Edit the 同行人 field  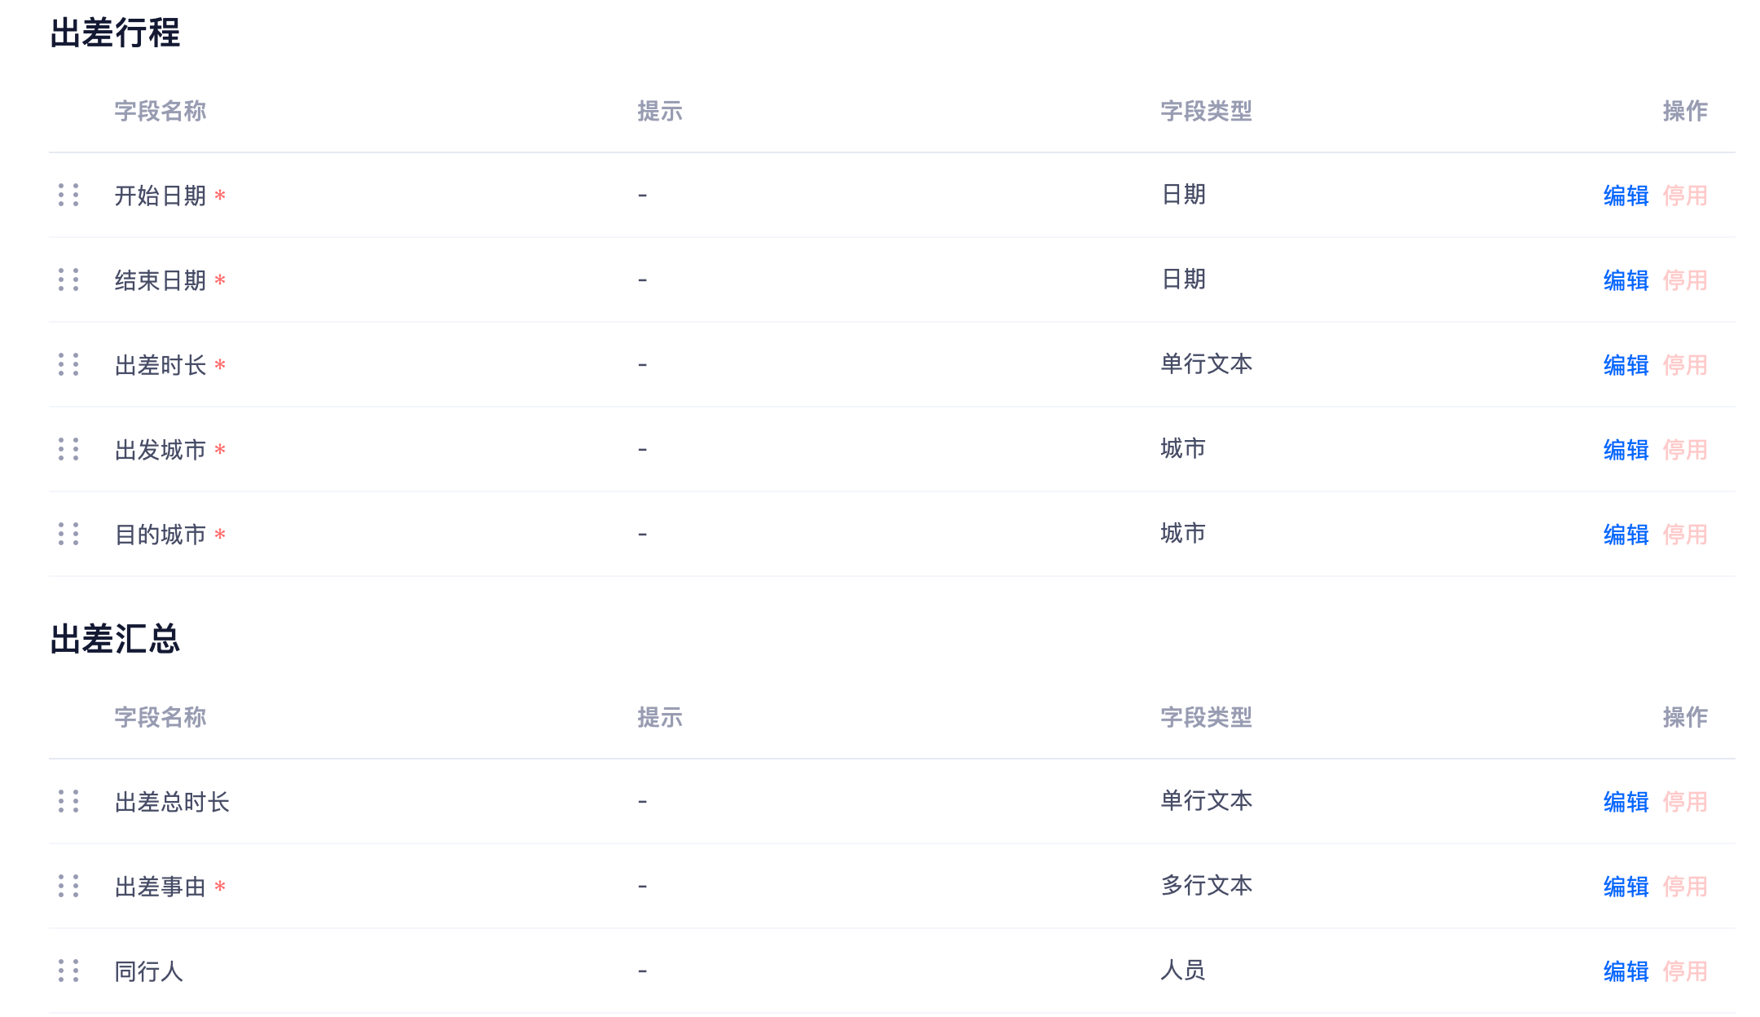(1626, 971)
